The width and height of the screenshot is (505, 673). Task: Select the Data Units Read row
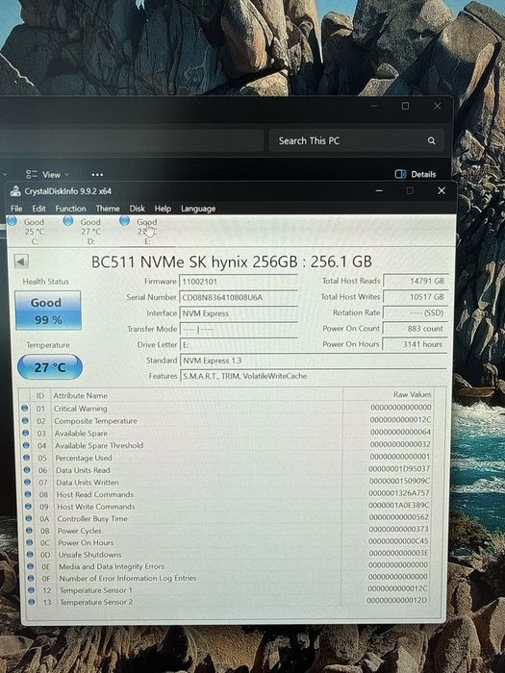click(226, 470)
